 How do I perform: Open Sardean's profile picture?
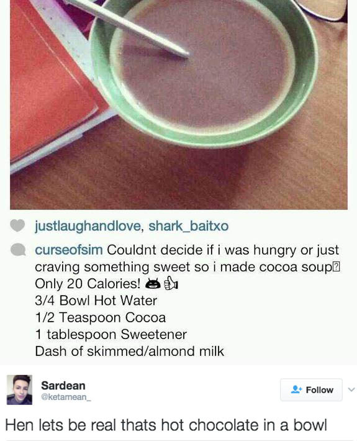click(19, 390)
